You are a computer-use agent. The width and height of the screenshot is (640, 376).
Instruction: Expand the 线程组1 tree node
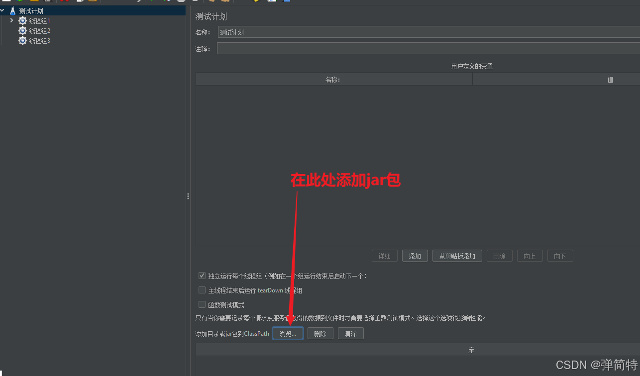click(x=11, y=20)
